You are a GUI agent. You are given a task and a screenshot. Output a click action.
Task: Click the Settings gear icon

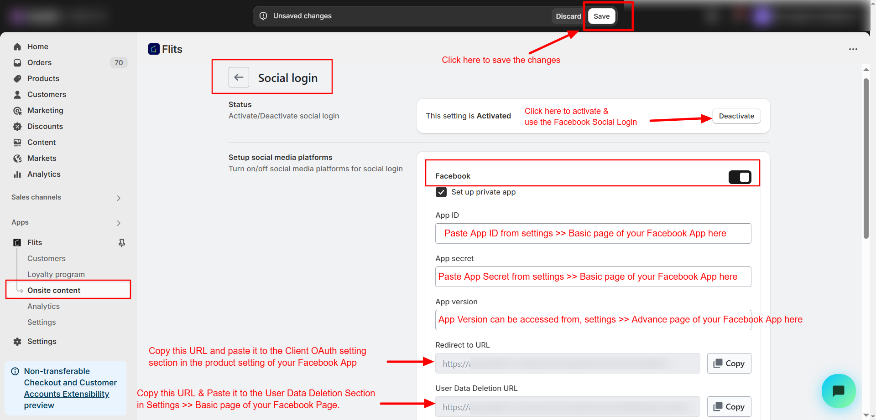[17, 341]
